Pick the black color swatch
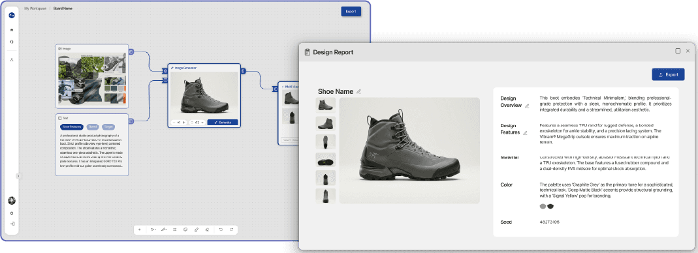This screenshot has height=253, width=698. click(550, 206)
